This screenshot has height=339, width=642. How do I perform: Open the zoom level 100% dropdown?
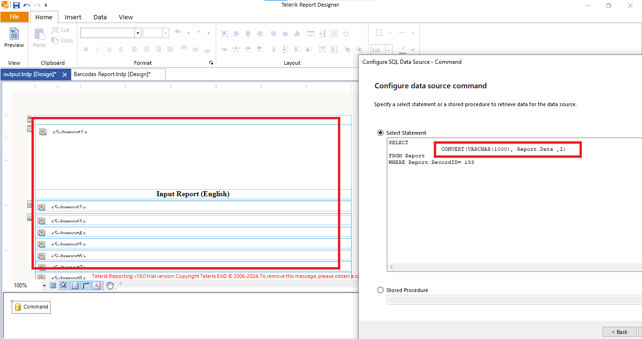44,285
